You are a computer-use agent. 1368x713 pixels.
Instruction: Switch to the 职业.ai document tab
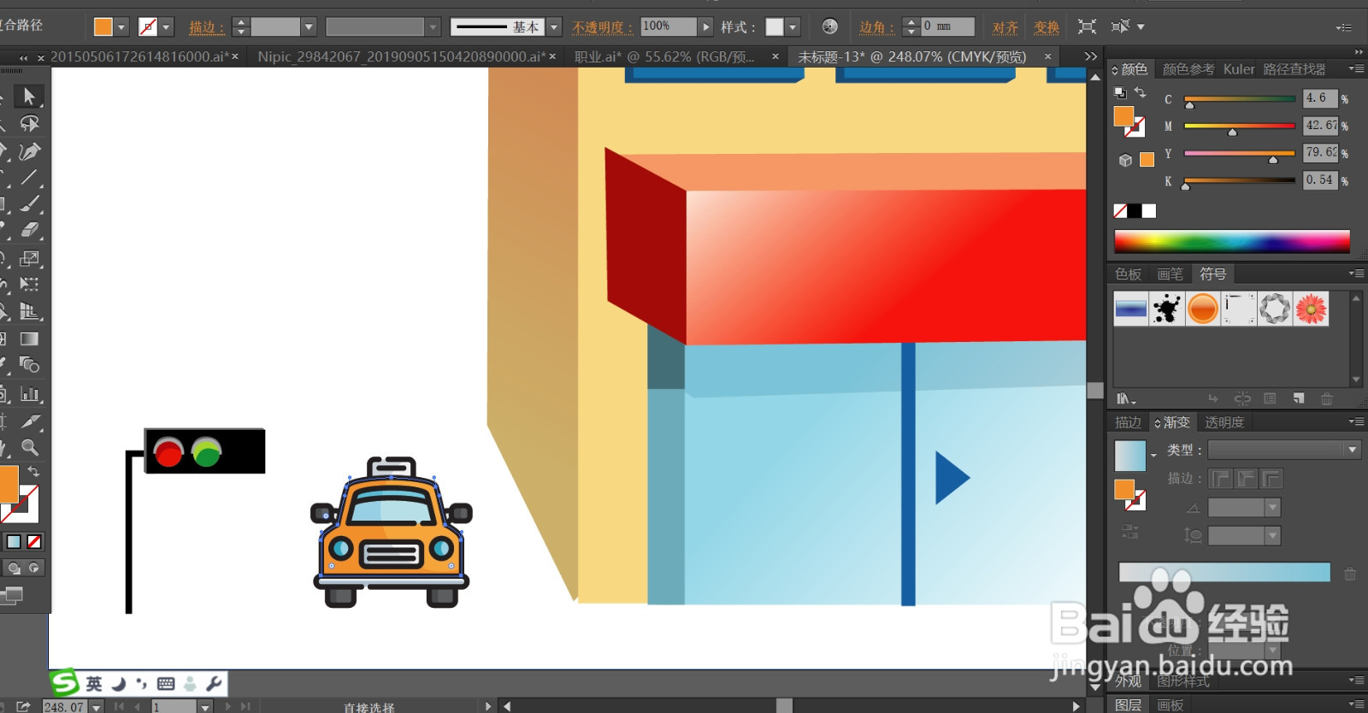click(x=663, y=56)
